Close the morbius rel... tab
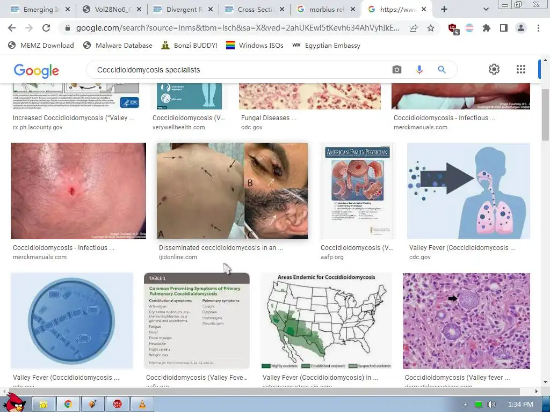Screen dimensions: 550x412 pyautogui.click(x=353, y=10)
